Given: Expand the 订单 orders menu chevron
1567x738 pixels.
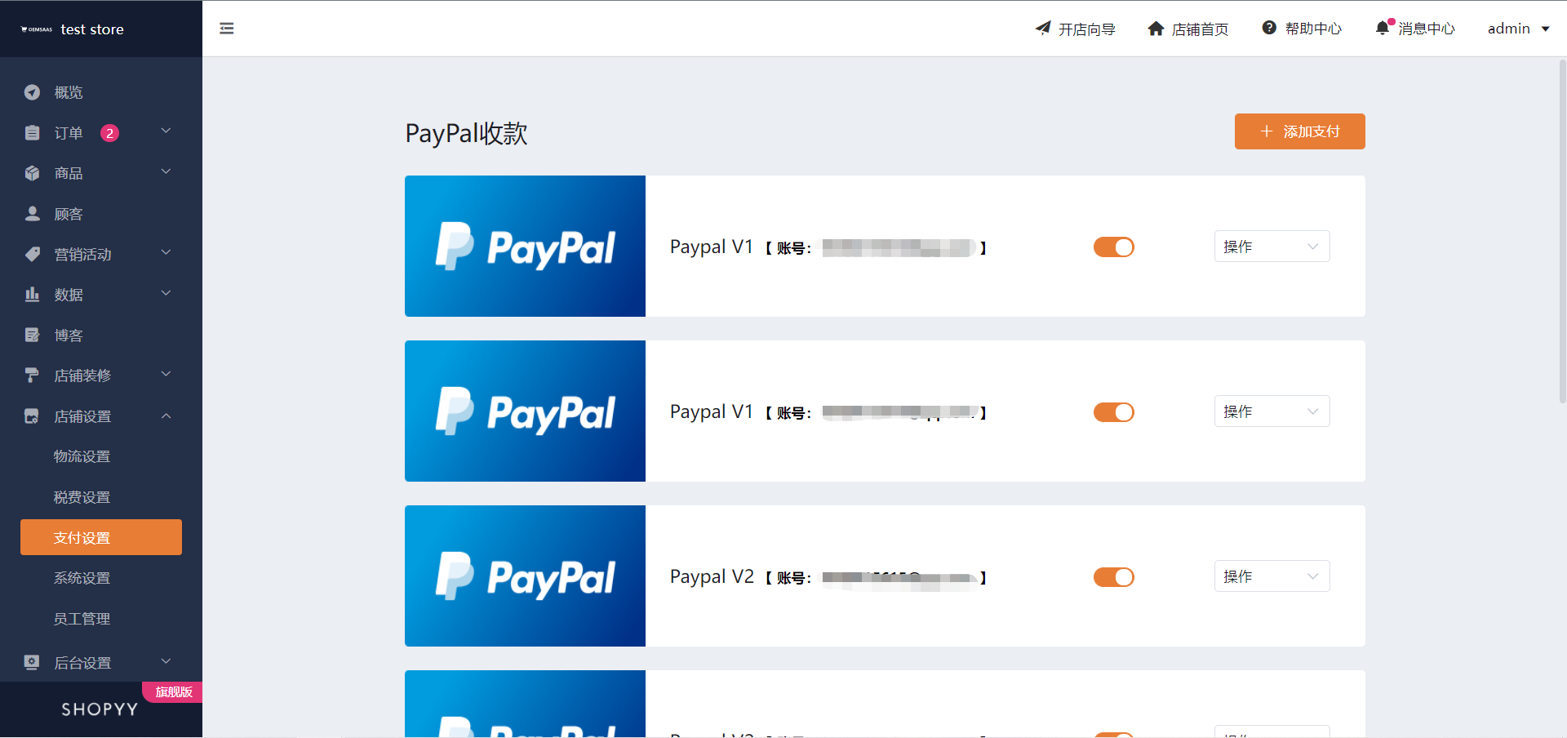Looking at the screenshot, I should [166, 131].
